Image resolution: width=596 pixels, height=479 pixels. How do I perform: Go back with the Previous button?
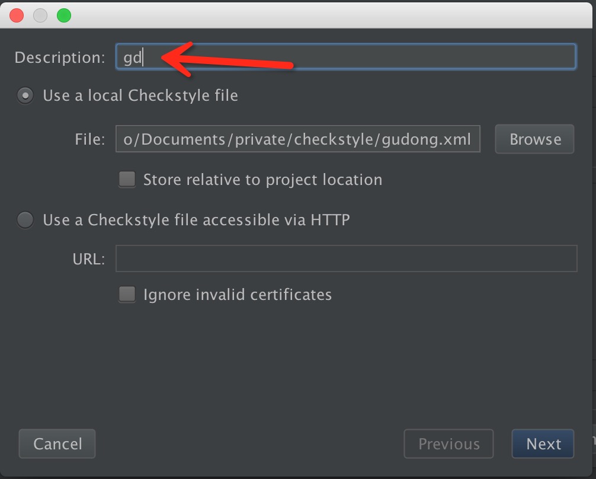tap(448, 444)
